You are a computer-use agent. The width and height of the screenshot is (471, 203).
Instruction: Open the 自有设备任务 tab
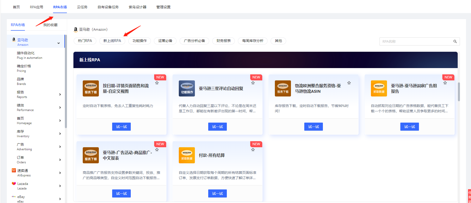point(108,7)
